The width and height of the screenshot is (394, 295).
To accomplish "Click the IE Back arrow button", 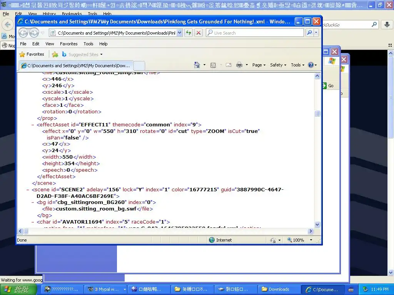I will coord(23,33).
